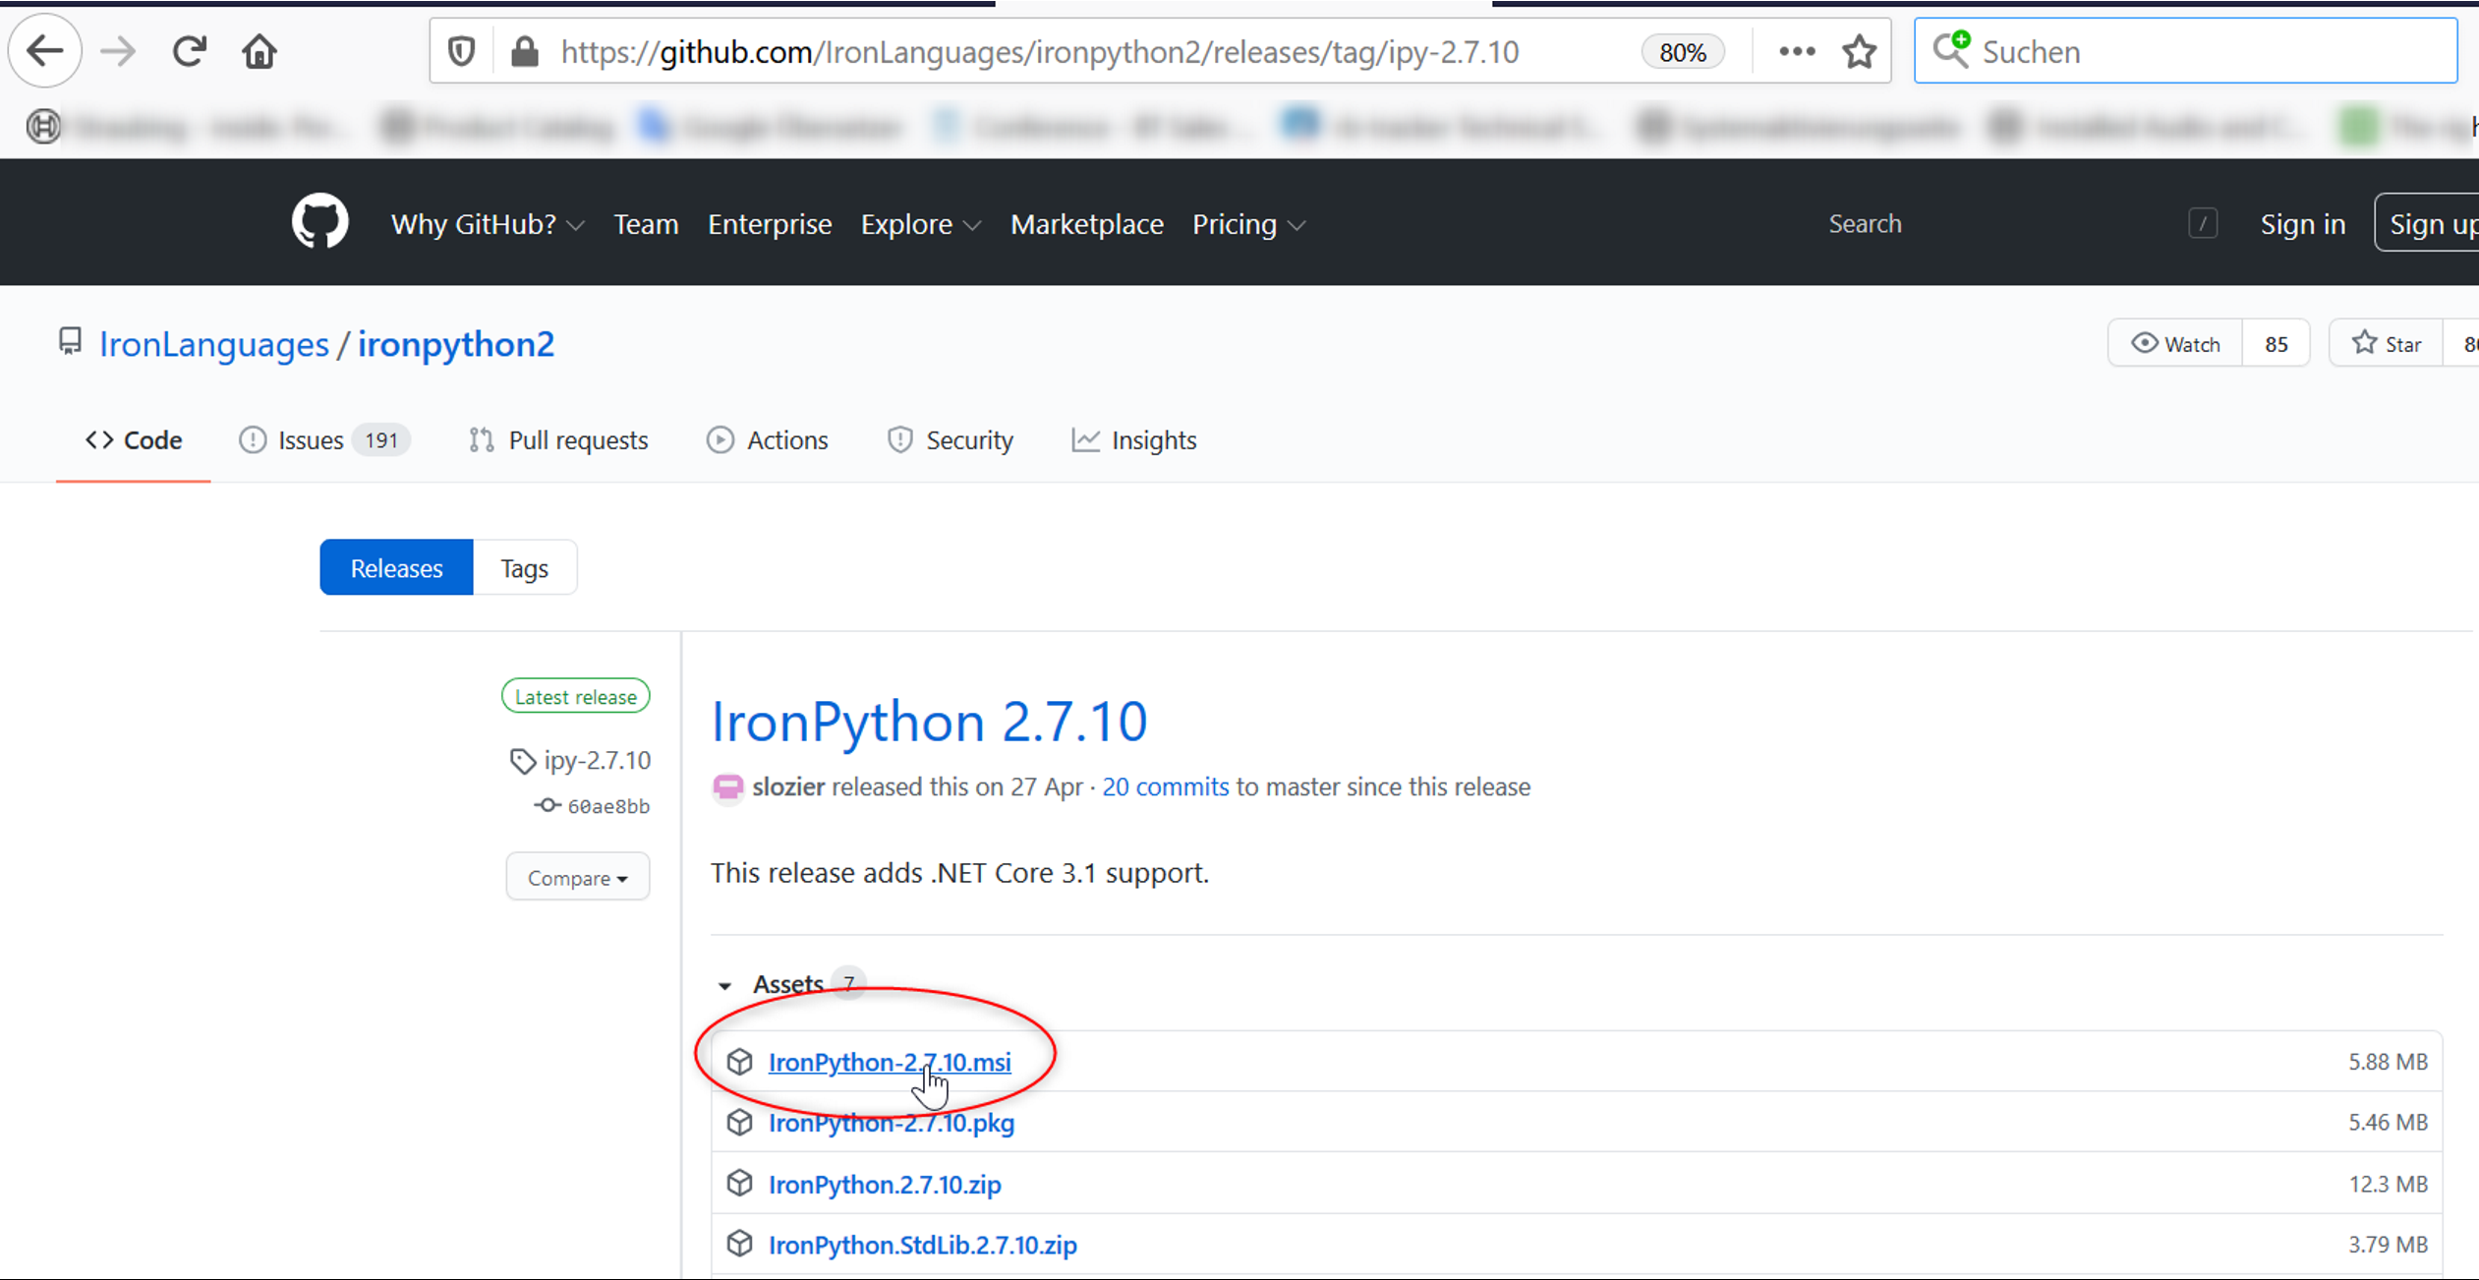2479x1280 pixels.
Task: Watch the ironpython2 repository
Action: click(x=2175, y=343)
